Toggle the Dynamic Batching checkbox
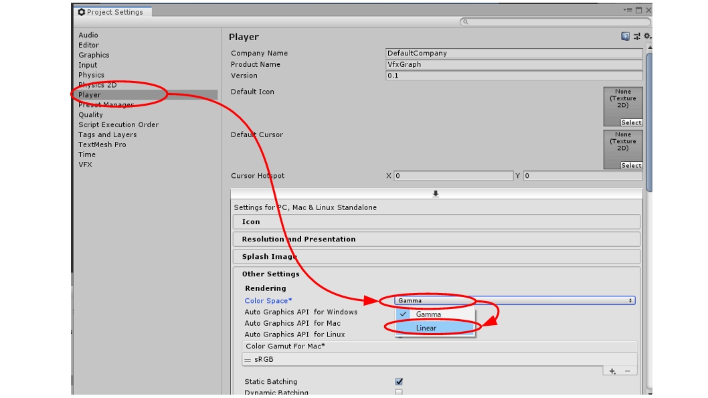 click(399, 392)
